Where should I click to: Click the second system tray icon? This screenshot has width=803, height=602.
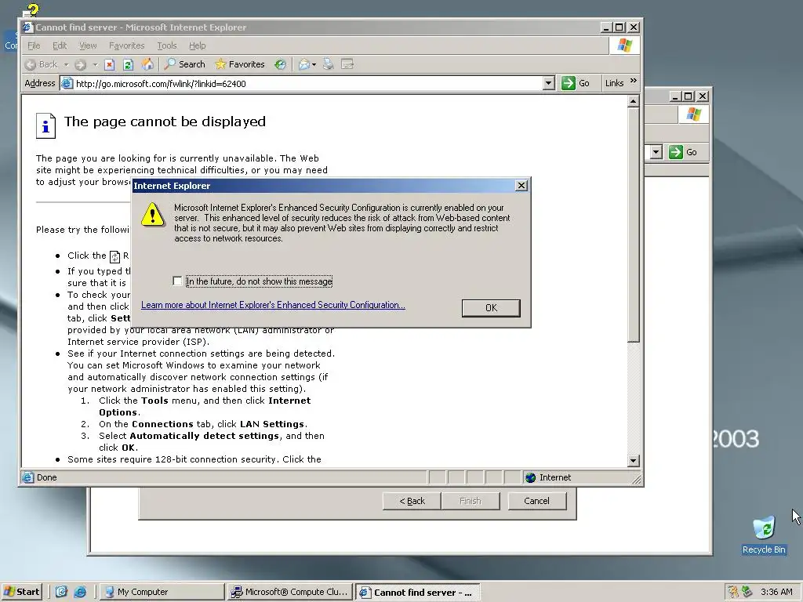point(747,592)
